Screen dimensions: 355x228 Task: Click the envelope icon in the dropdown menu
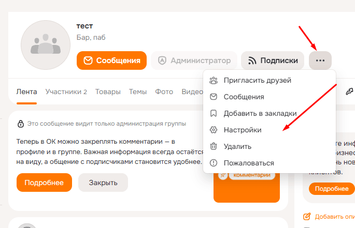point(214,97)
